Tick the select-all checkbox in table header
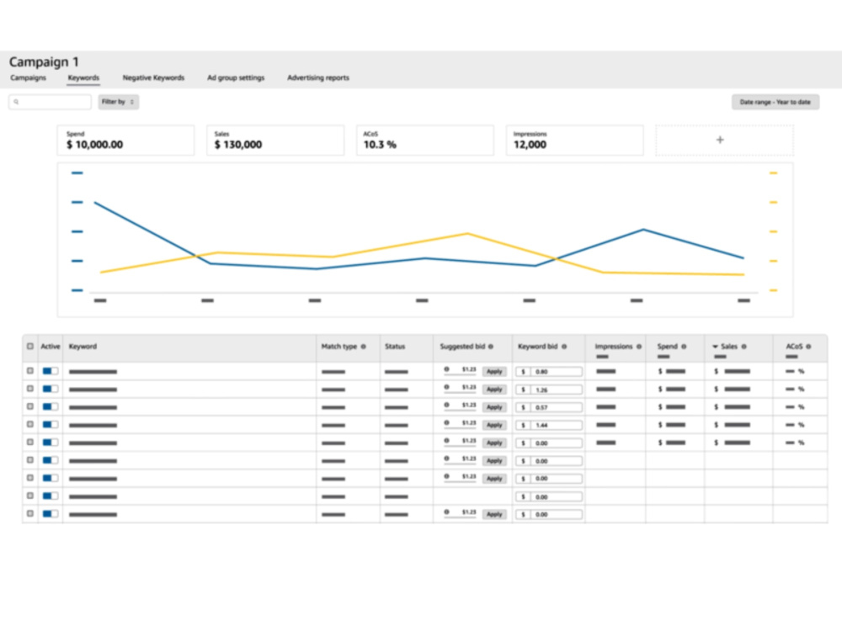This screenshot has width=842, height=631. click(30, 347)
